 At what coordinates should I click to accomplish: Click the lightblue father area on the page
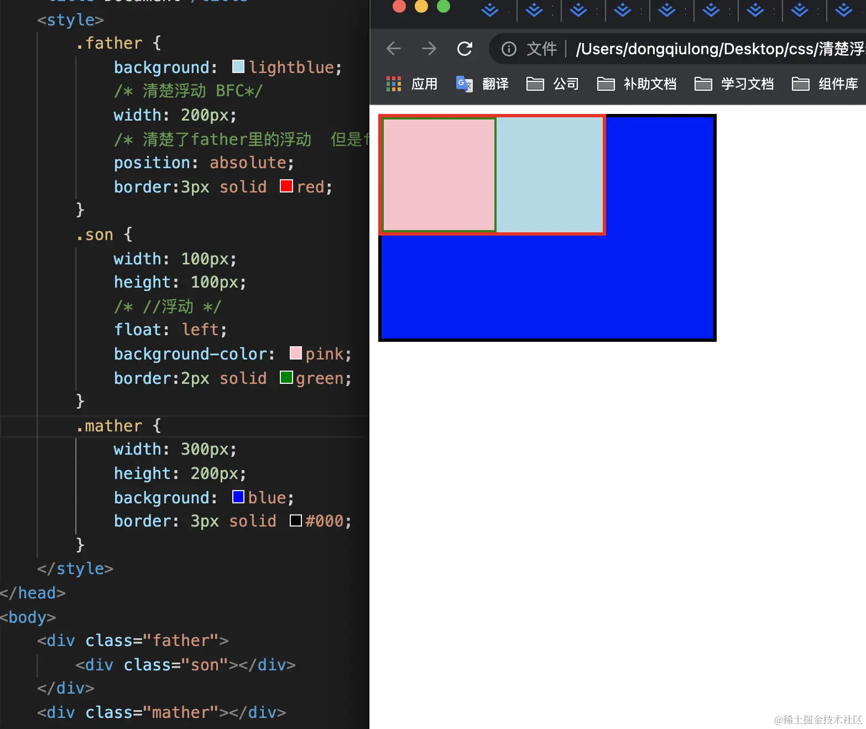tap(549, 175)
